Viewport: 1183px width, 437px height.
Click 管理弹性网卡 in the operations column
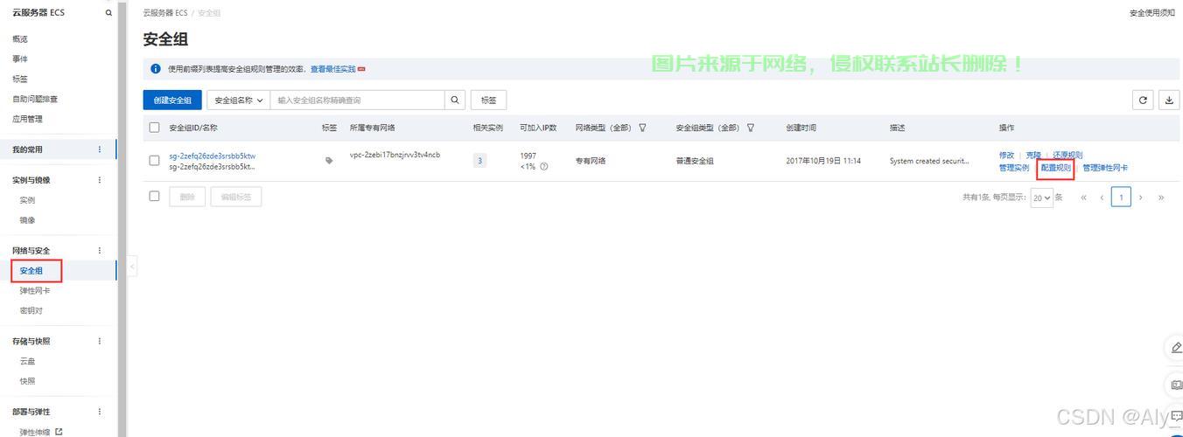point(1105,167)
